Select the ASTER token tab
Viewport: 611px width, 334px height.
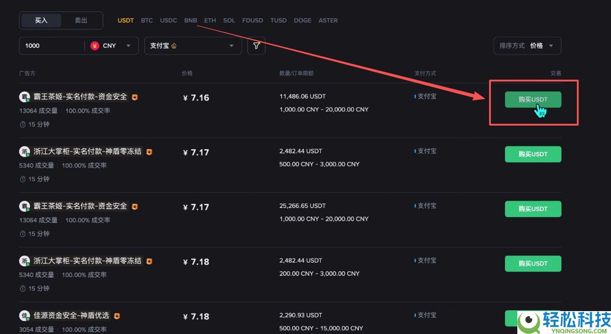coord(328,20)
